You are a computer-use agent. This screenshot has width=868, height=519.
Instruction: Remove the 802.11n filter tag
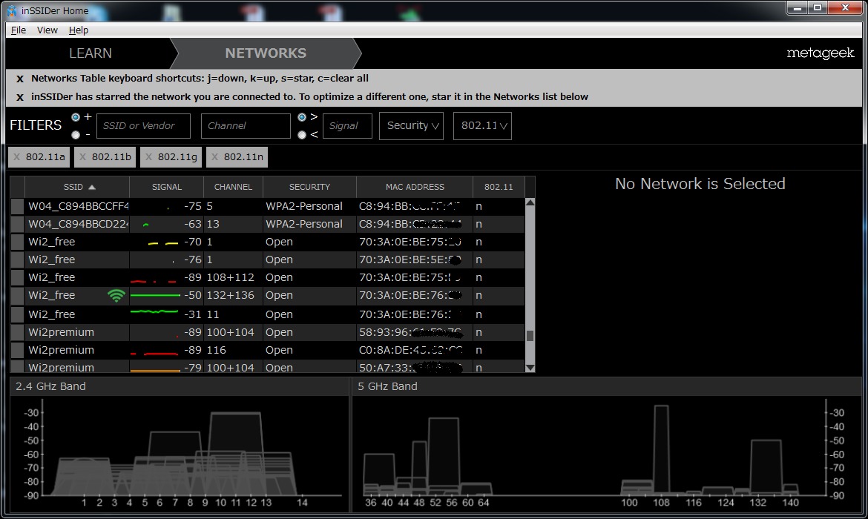215,157
